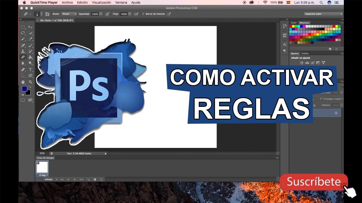Toggle Propagar cuadro 1 checkbox
The width and height of the screenshot is (362, 203).
pos(321,99)
